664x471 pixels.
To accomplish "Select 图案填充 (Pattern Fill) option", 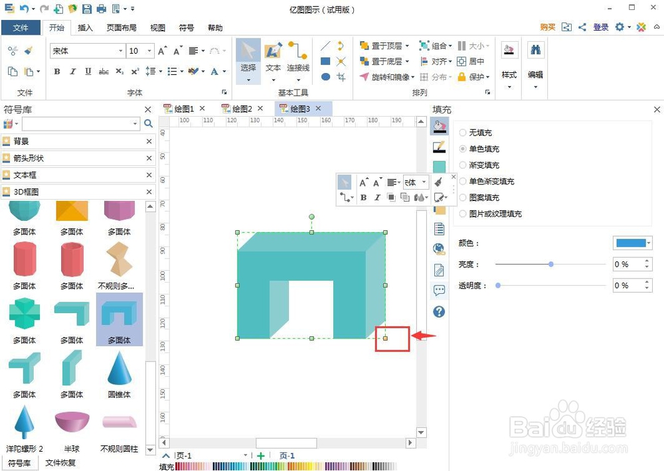I will 463,198.
